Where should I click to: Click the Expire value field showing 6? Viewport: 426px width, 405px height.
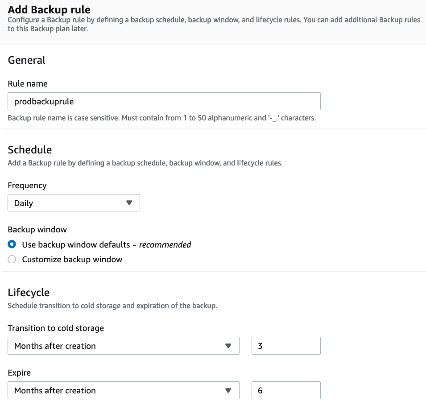pos(286,390)
